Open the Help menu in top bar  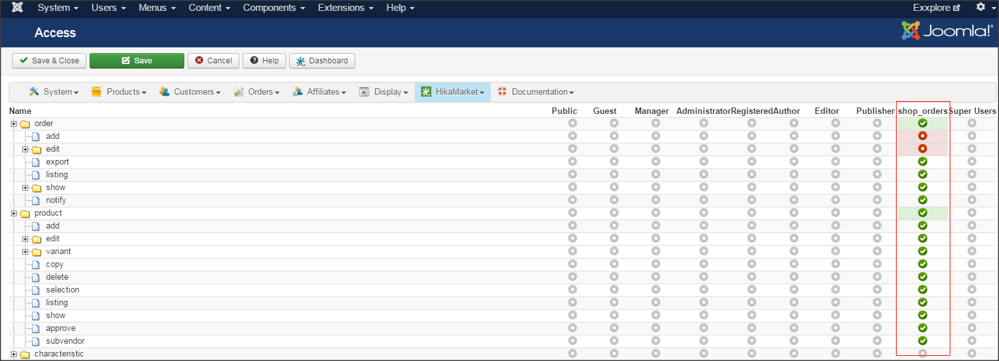click(x=401, y=8)
